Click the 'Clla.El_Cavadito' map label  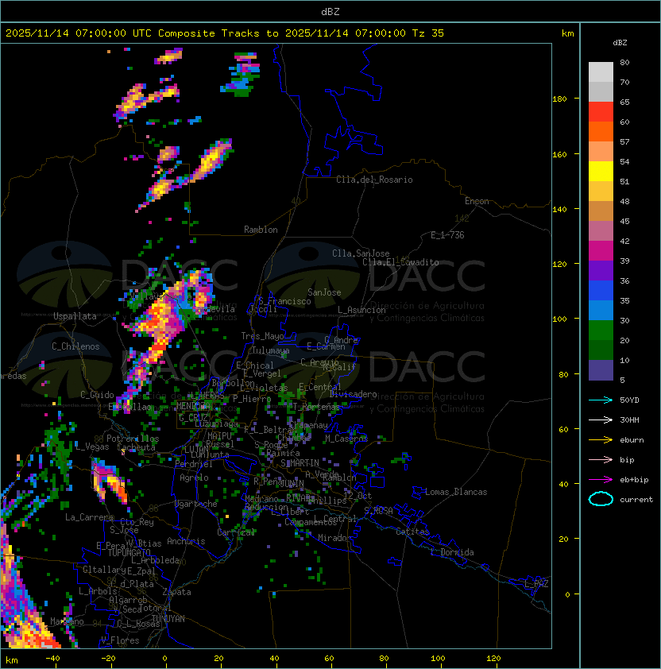pyautogui.click(x=400, y=262)
